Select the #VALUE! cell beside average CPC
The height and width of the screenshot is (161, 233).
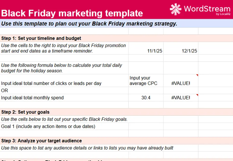coord(181,83)
